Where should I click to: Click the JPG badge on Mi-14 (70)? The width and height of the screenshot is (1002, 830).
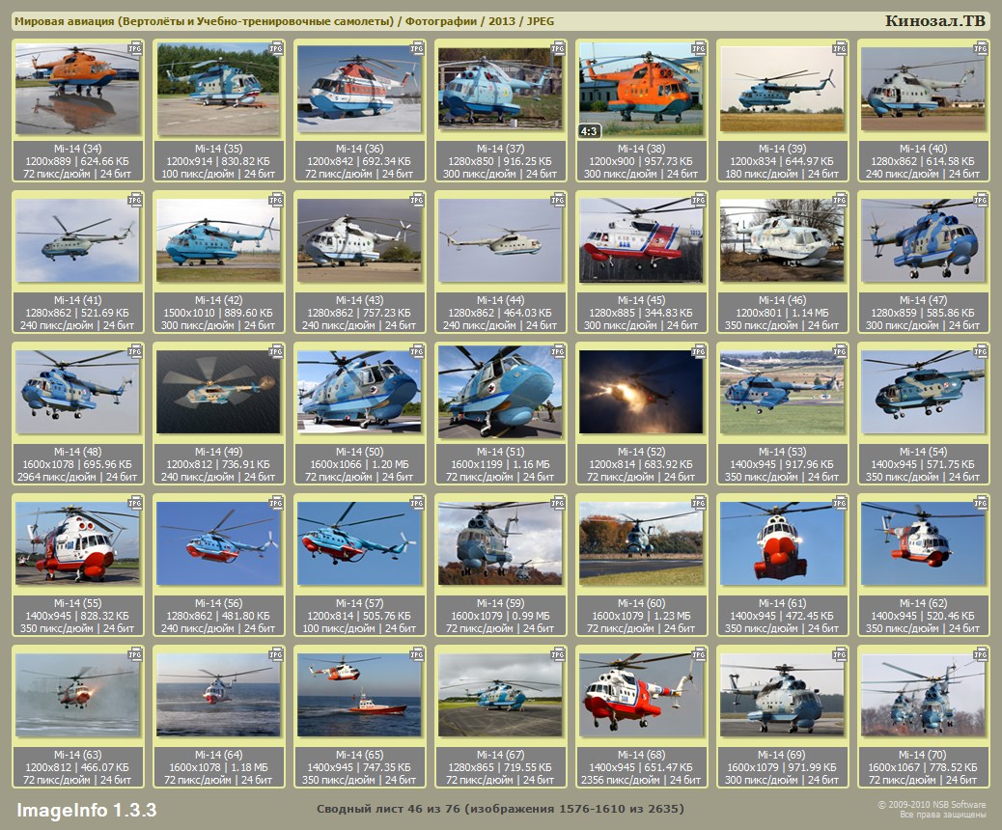[x=981, y=654]
